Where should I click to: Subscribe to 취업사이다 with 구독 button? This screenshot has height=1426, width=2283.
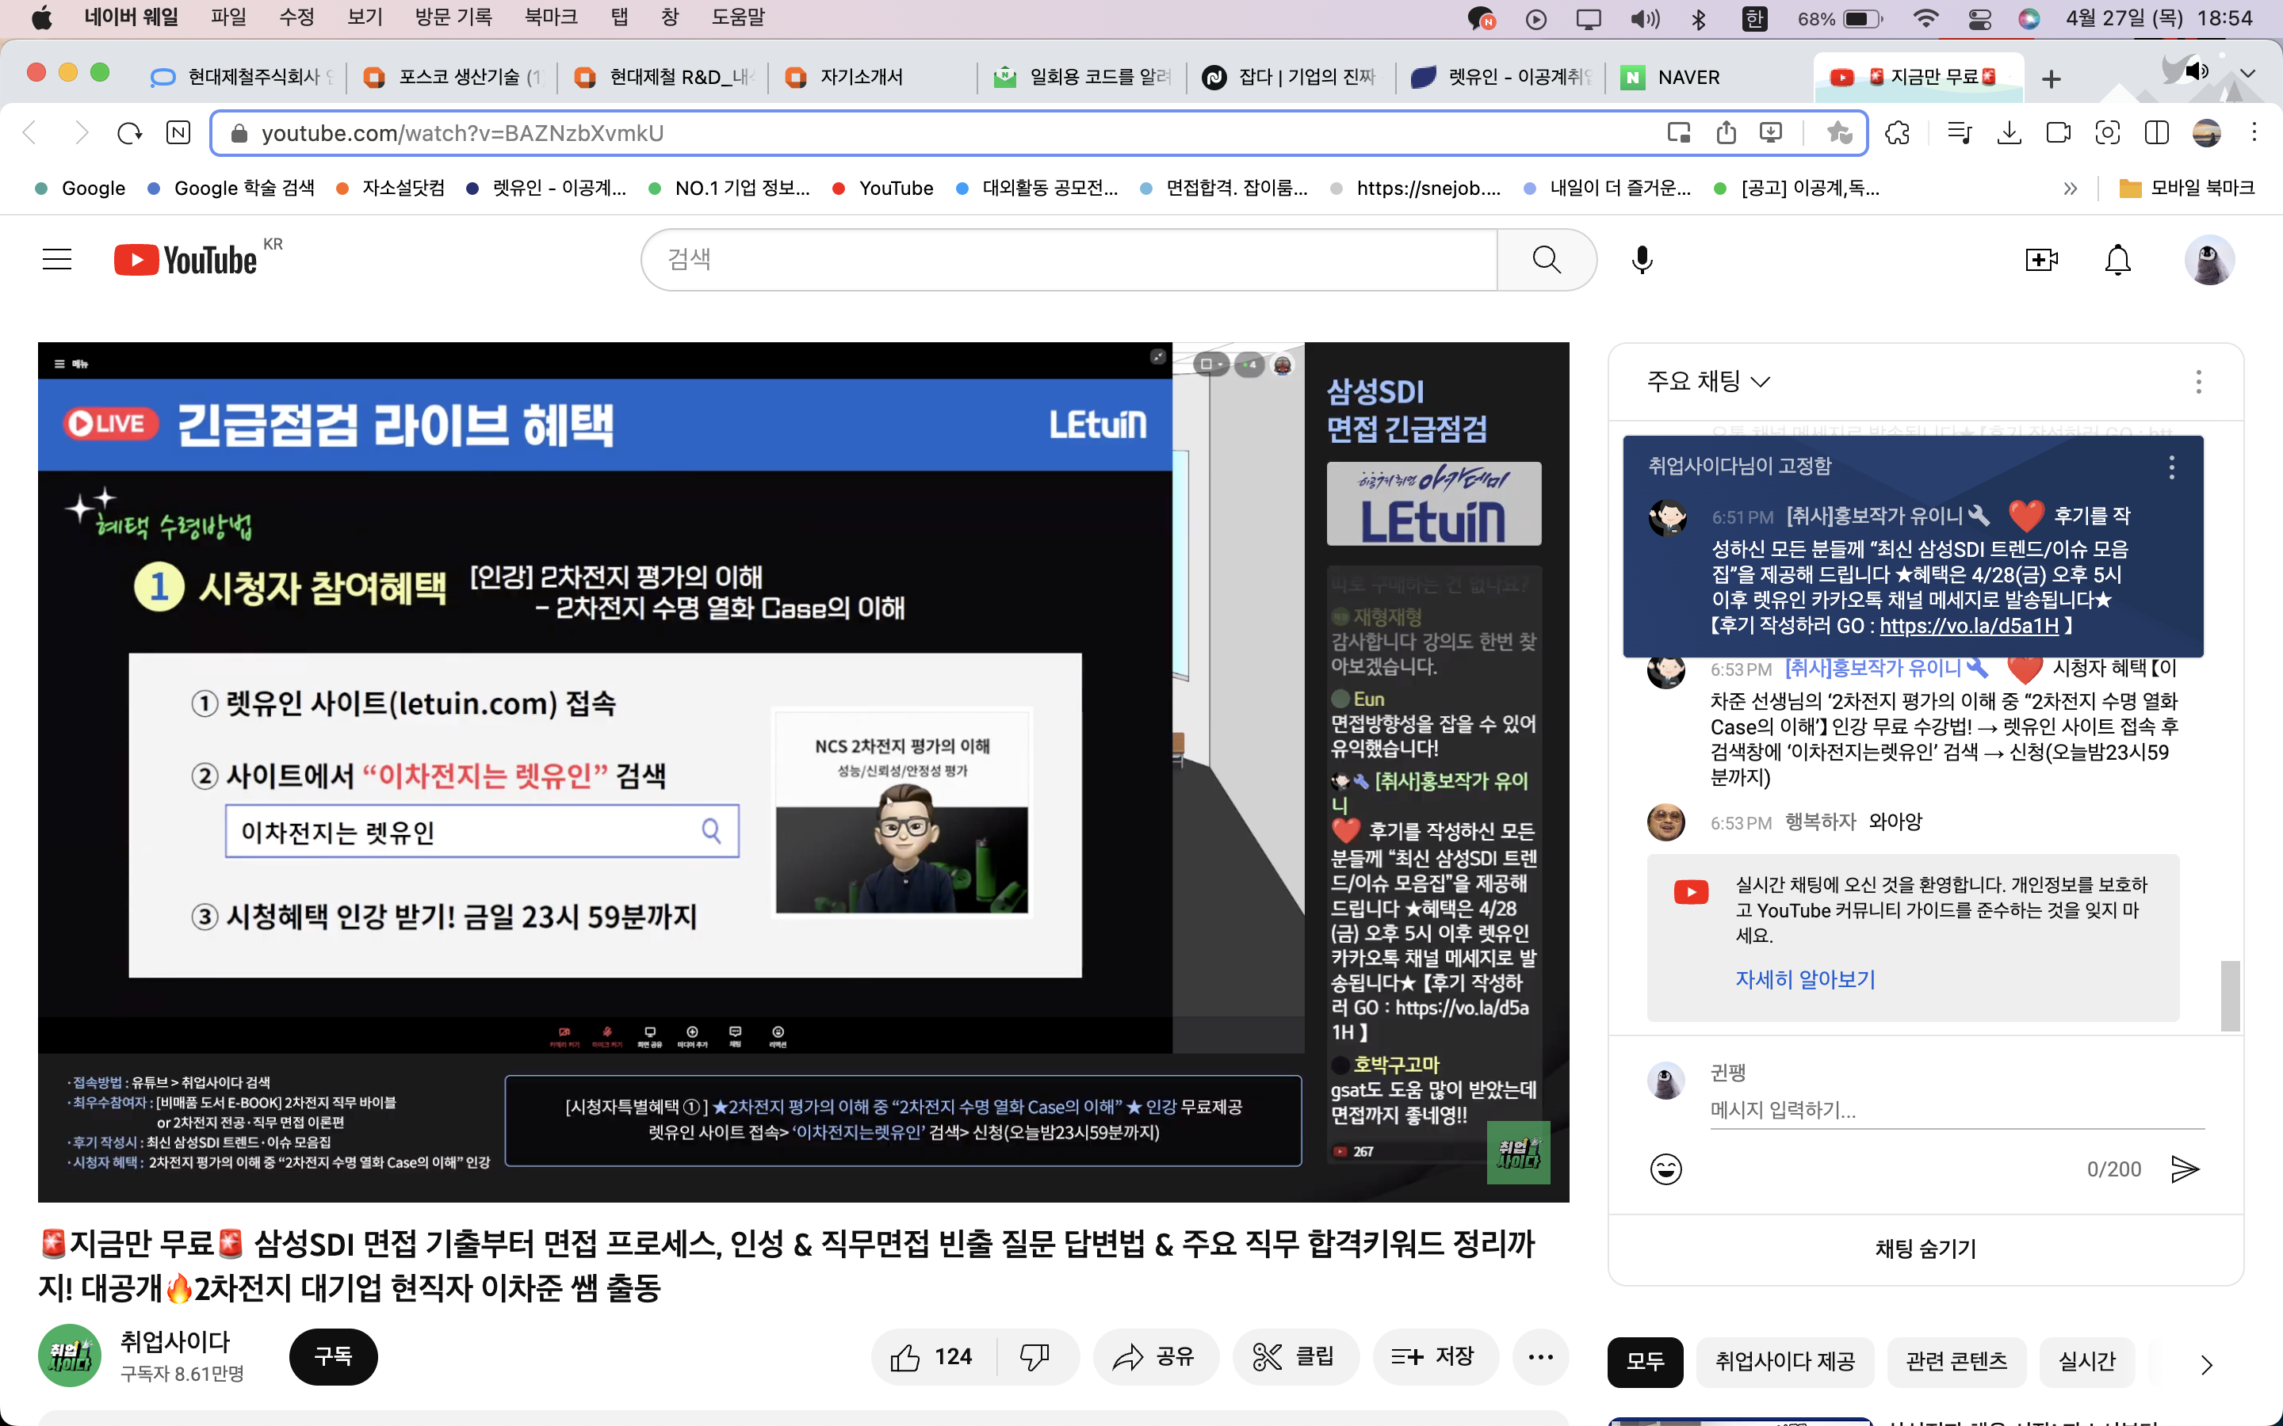pyautogui.click(x=333, y=1357)
